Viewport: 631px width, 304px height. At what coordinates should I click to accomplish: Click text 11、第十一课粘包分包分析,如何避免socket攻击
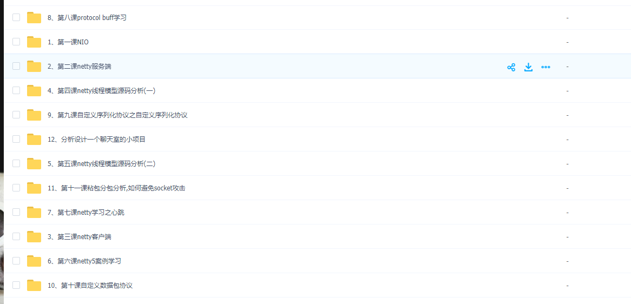point(116,188)
